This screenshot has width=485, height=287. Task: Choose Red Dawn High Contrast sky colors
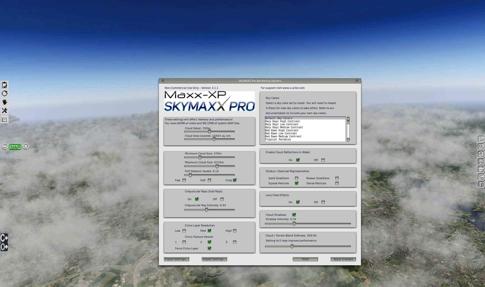tap(281, 131)
